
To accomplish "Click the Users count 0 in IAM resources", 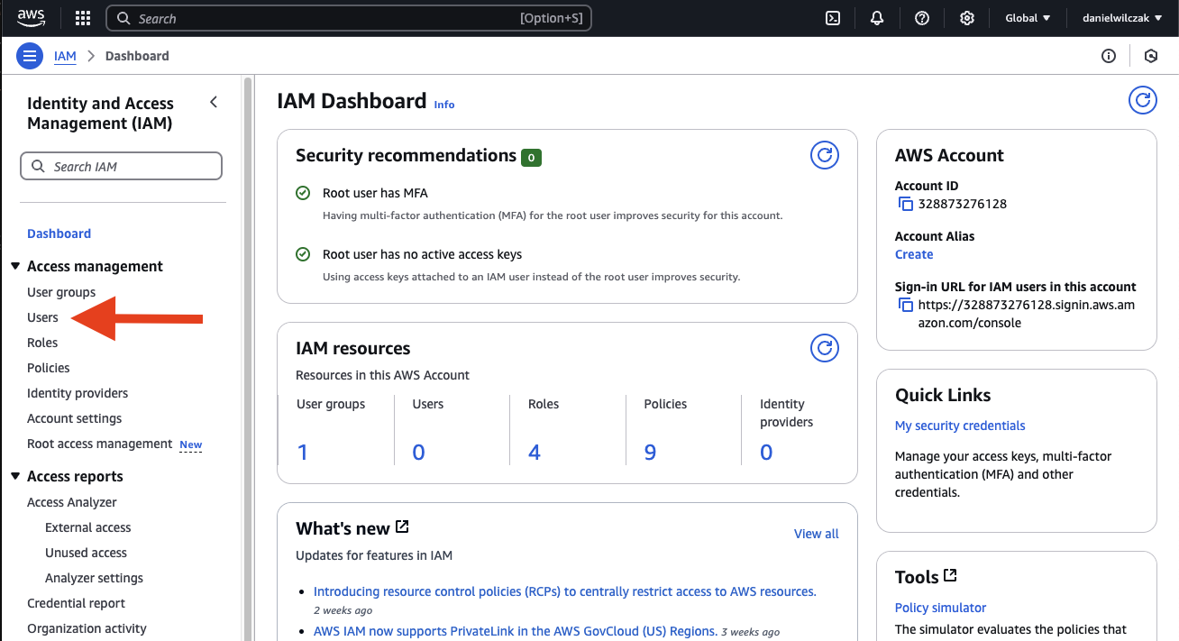I will click(x=418, y=452).
